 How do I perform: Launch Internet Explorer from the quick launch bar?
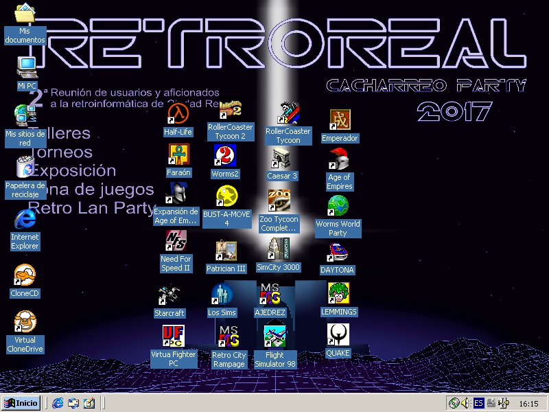point(58,403)
